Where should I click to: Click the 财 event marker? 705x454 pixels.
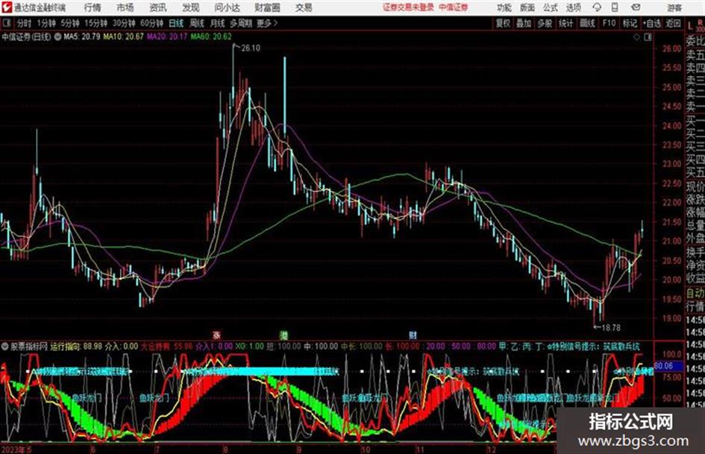pyautogui.click(x=413, y=335)
